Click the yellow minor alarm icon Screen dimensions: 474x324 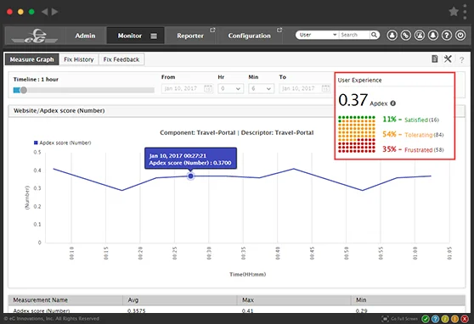444,319
